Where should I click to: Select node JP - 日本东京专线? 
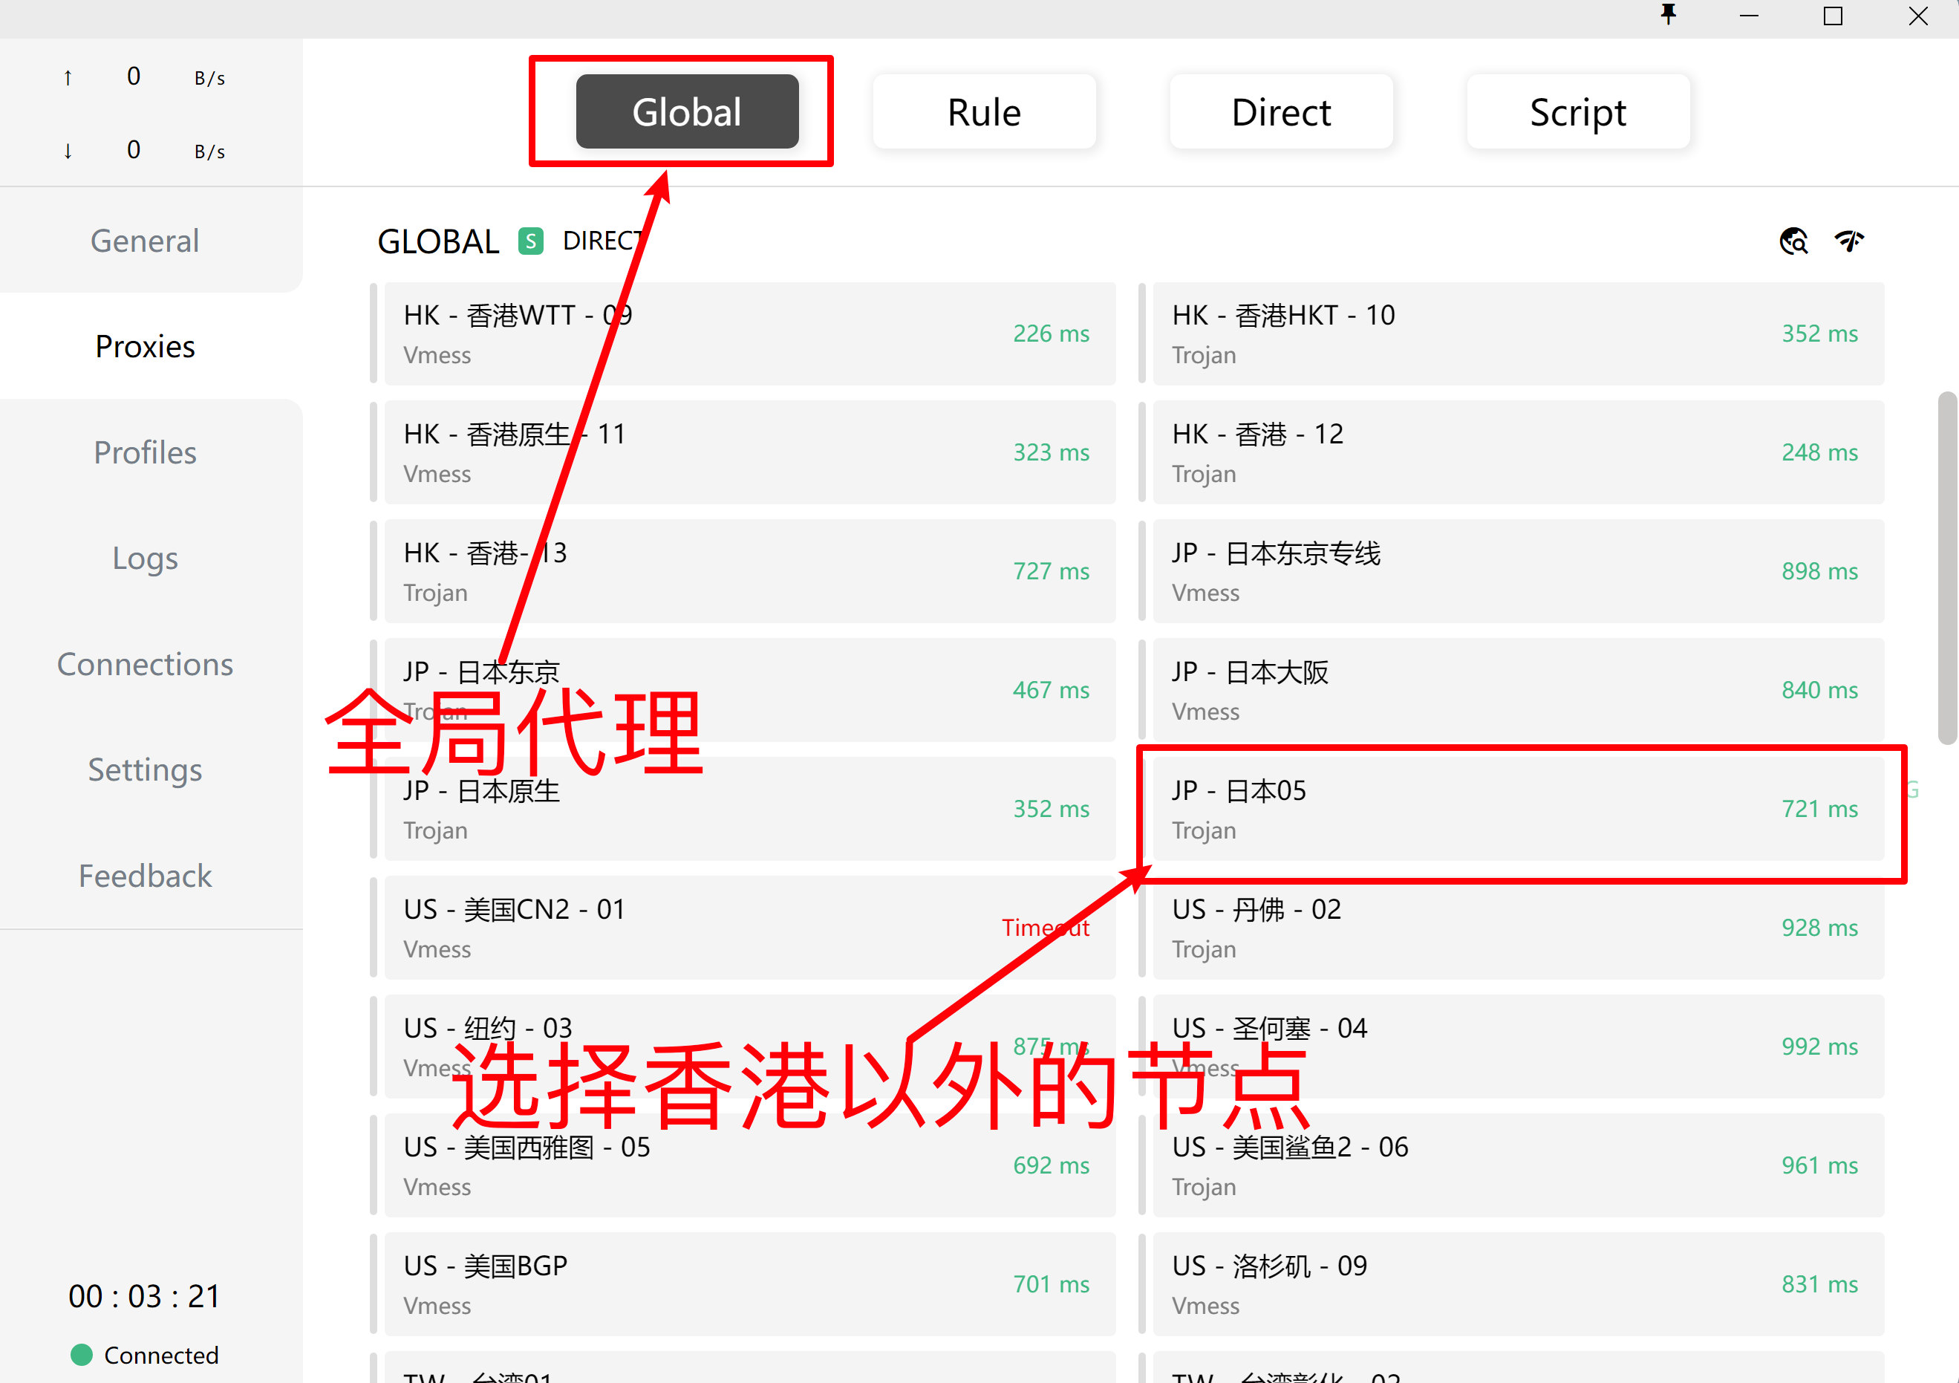[1518, 570]
